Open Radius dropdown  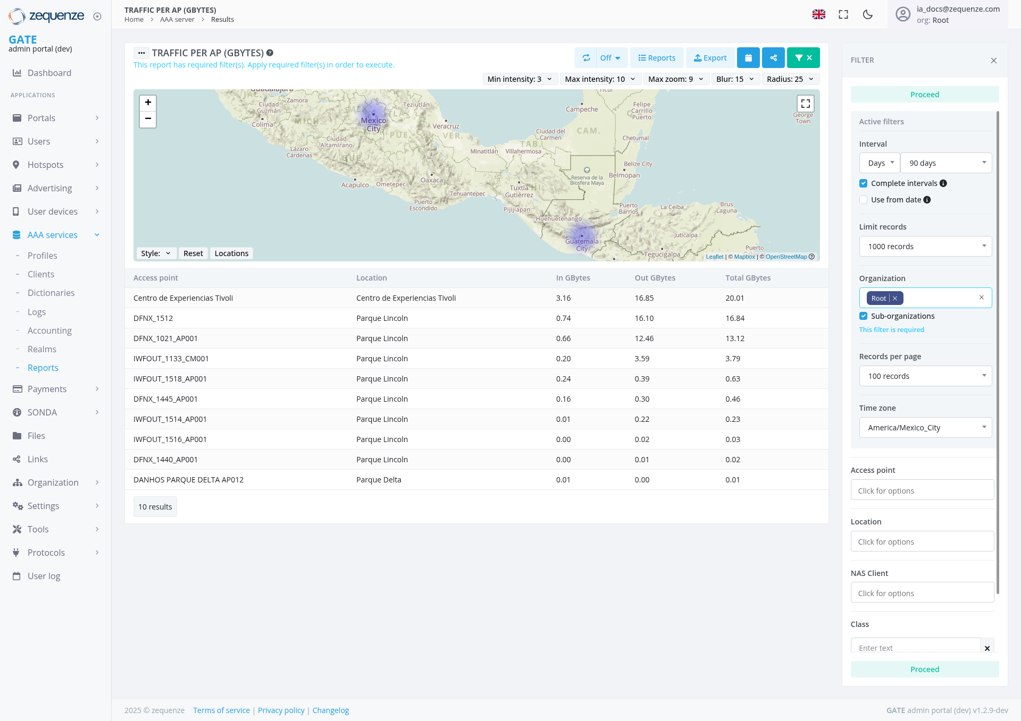click(790, 79)
